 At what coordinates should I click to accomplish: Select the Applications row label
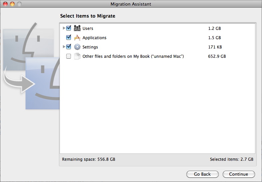point(95,38)
